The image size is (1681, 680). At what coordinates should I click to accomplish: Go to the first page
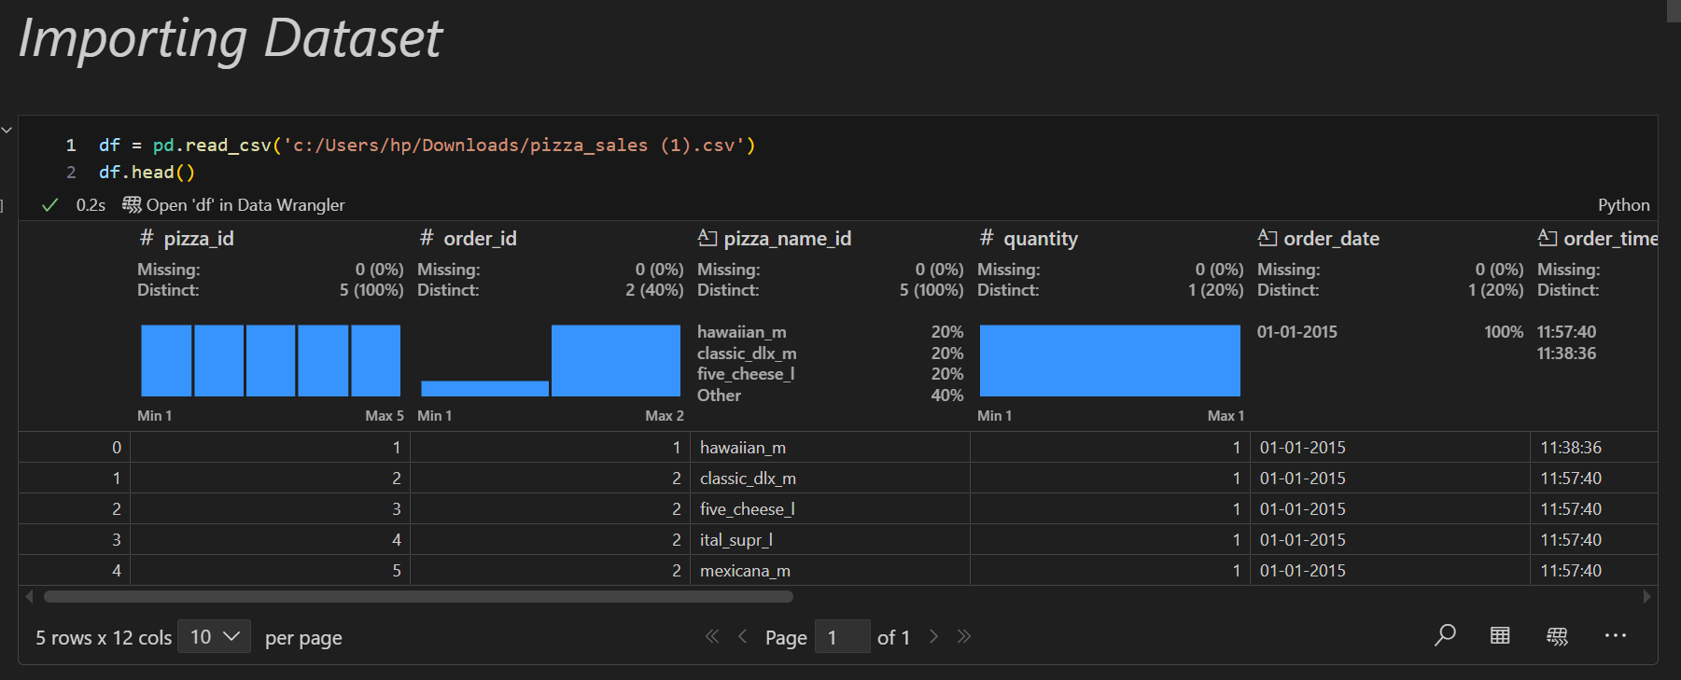pyautogui.click(x=712, y=636)
